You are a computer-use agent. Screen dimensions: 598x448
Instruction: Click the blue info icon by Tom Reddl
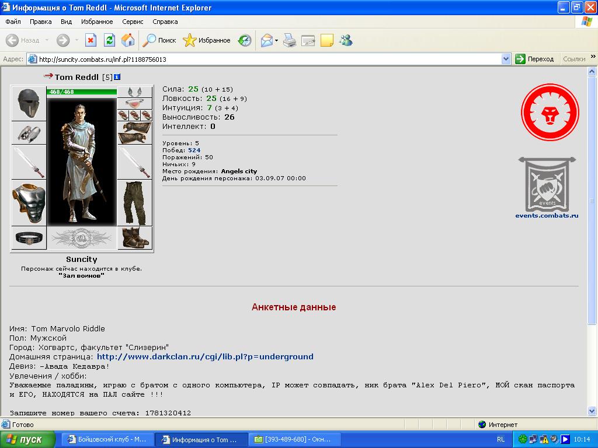coord(117,77)
